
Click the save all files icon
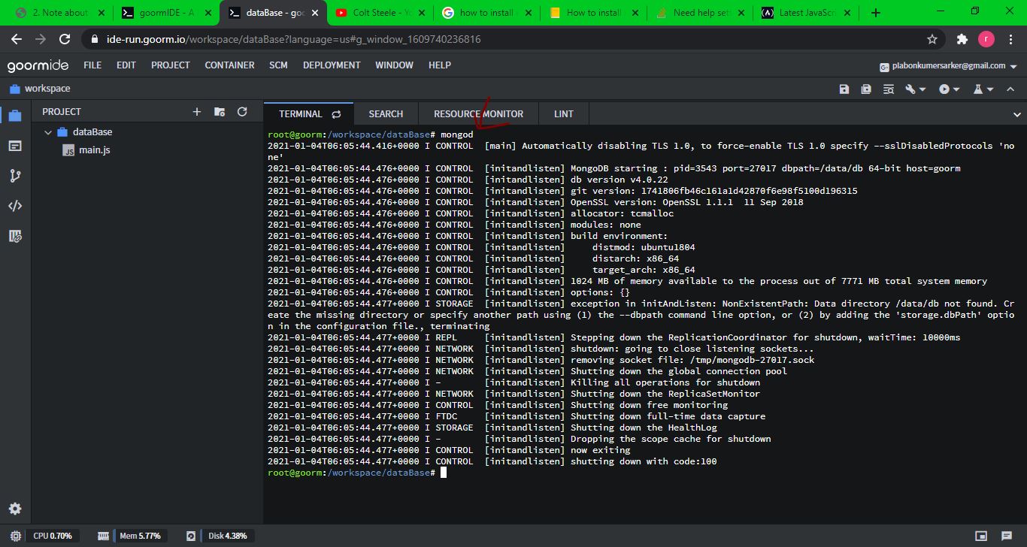click(866, 89)
